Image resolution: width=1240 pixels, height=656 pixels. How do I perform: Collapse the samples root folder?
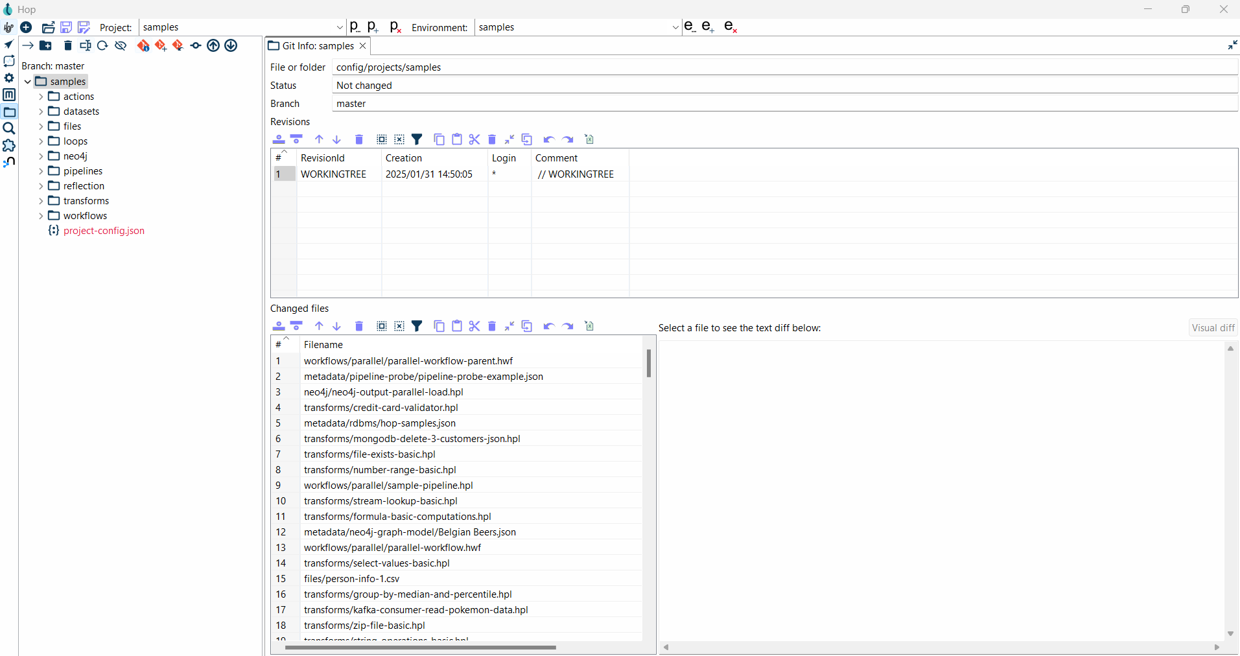(27, 82)
